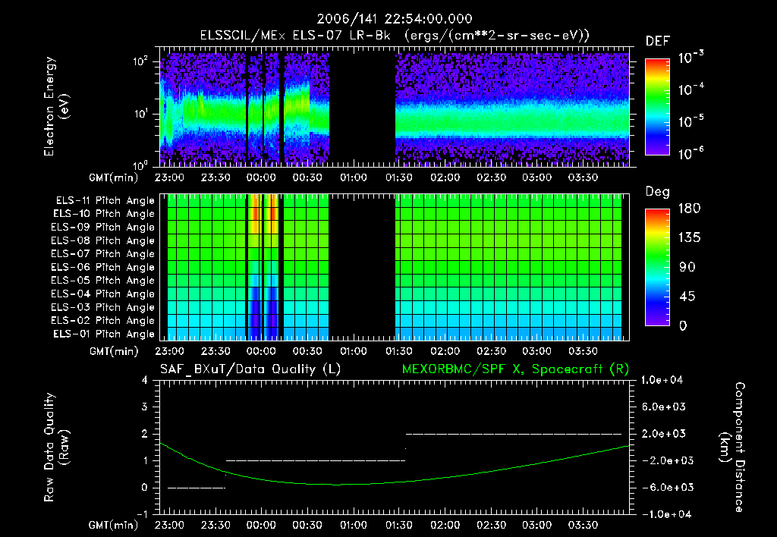The image size is (777, 537).
Task: Click the 180 degree scale value
Action: click(x=689, y=209)
